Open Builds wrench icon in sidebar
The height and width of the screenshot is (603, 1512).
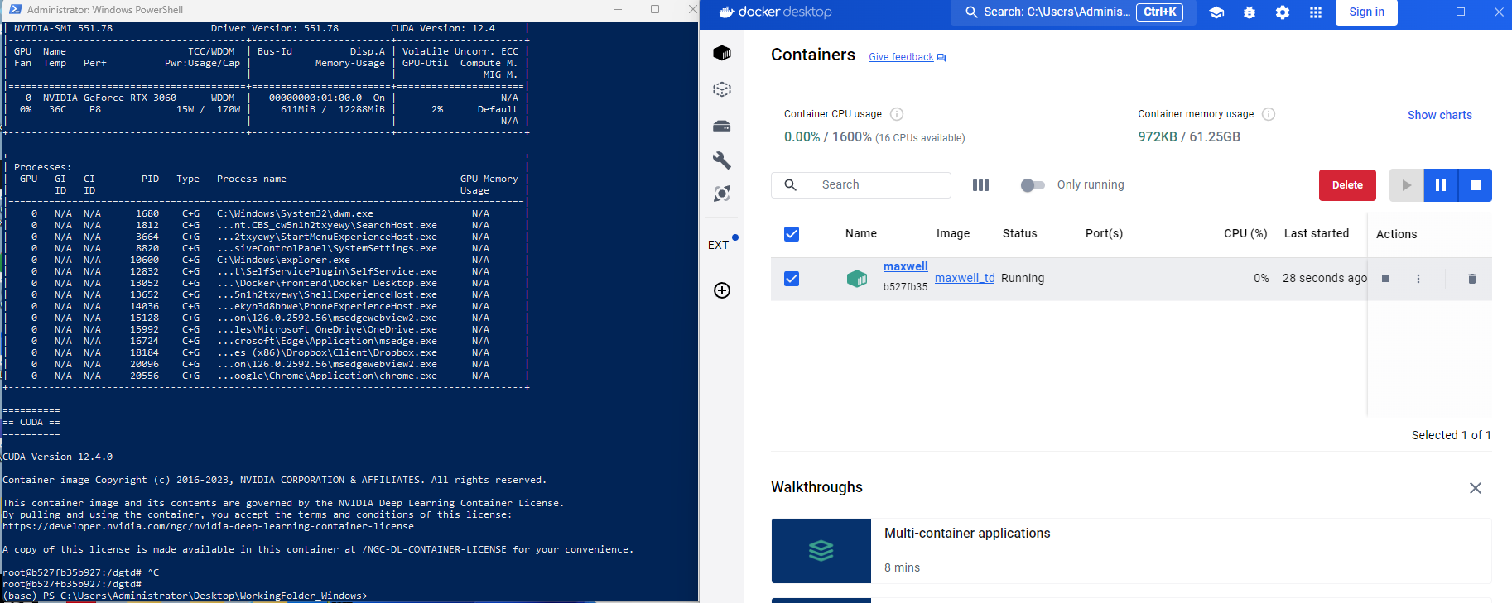722,160
